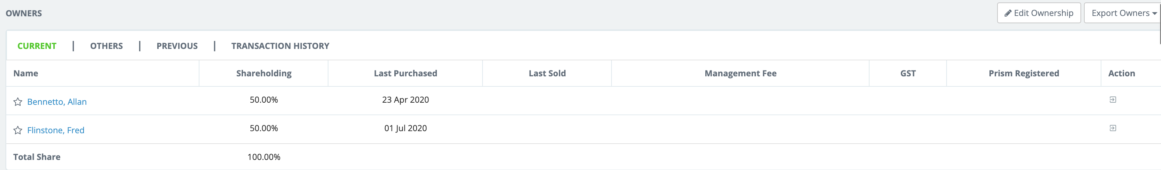
Task: Open the Flinstone, Fred owner link
Action: pos(56,130)
